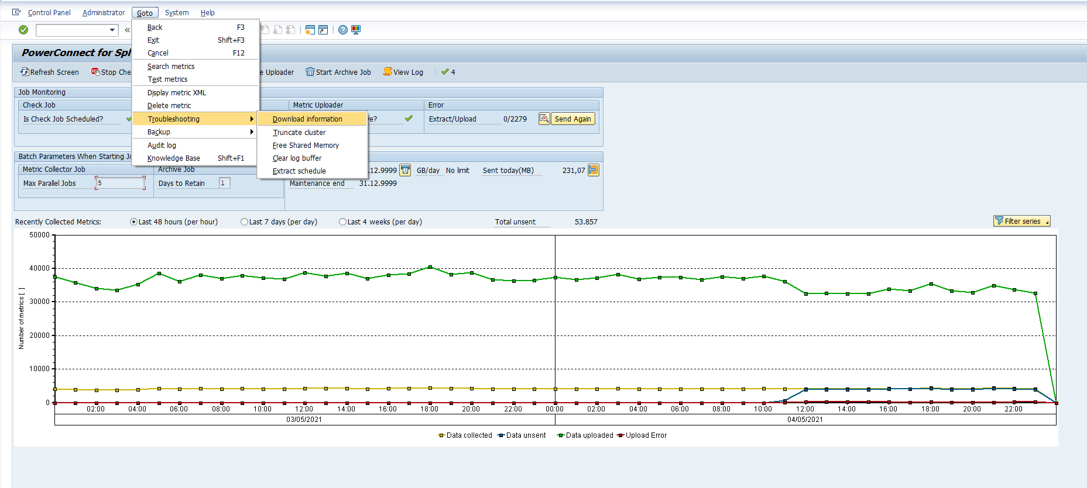Open the Filter series dropdown

point(1021,221)
